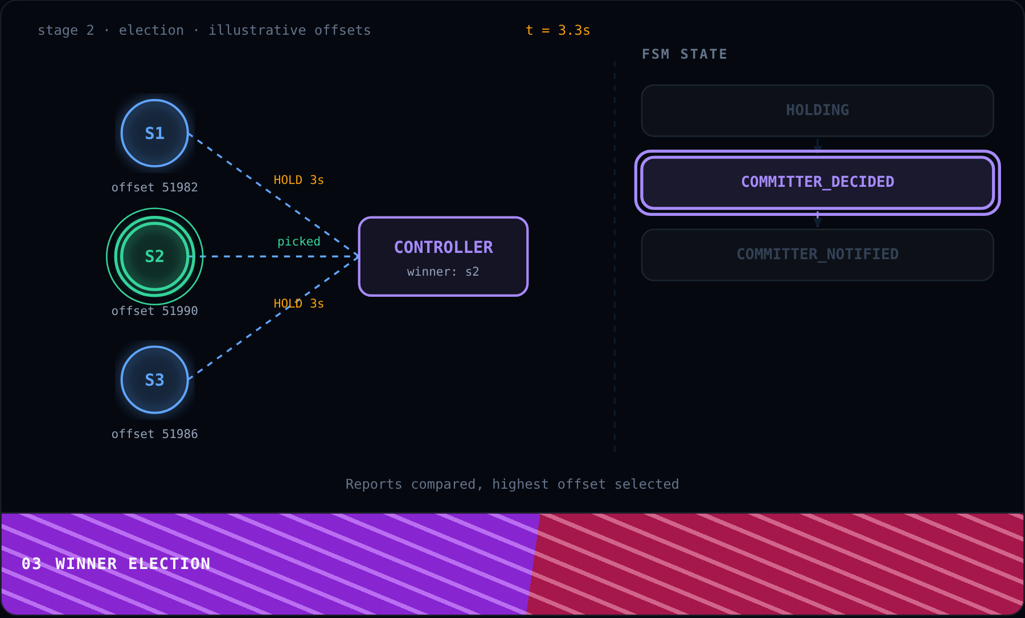Image resolution: width=1025 pixels, height=618 pixels.
Task: Click the Reports compared caption text
Action: pyautogui.click(x=512, y=484)
